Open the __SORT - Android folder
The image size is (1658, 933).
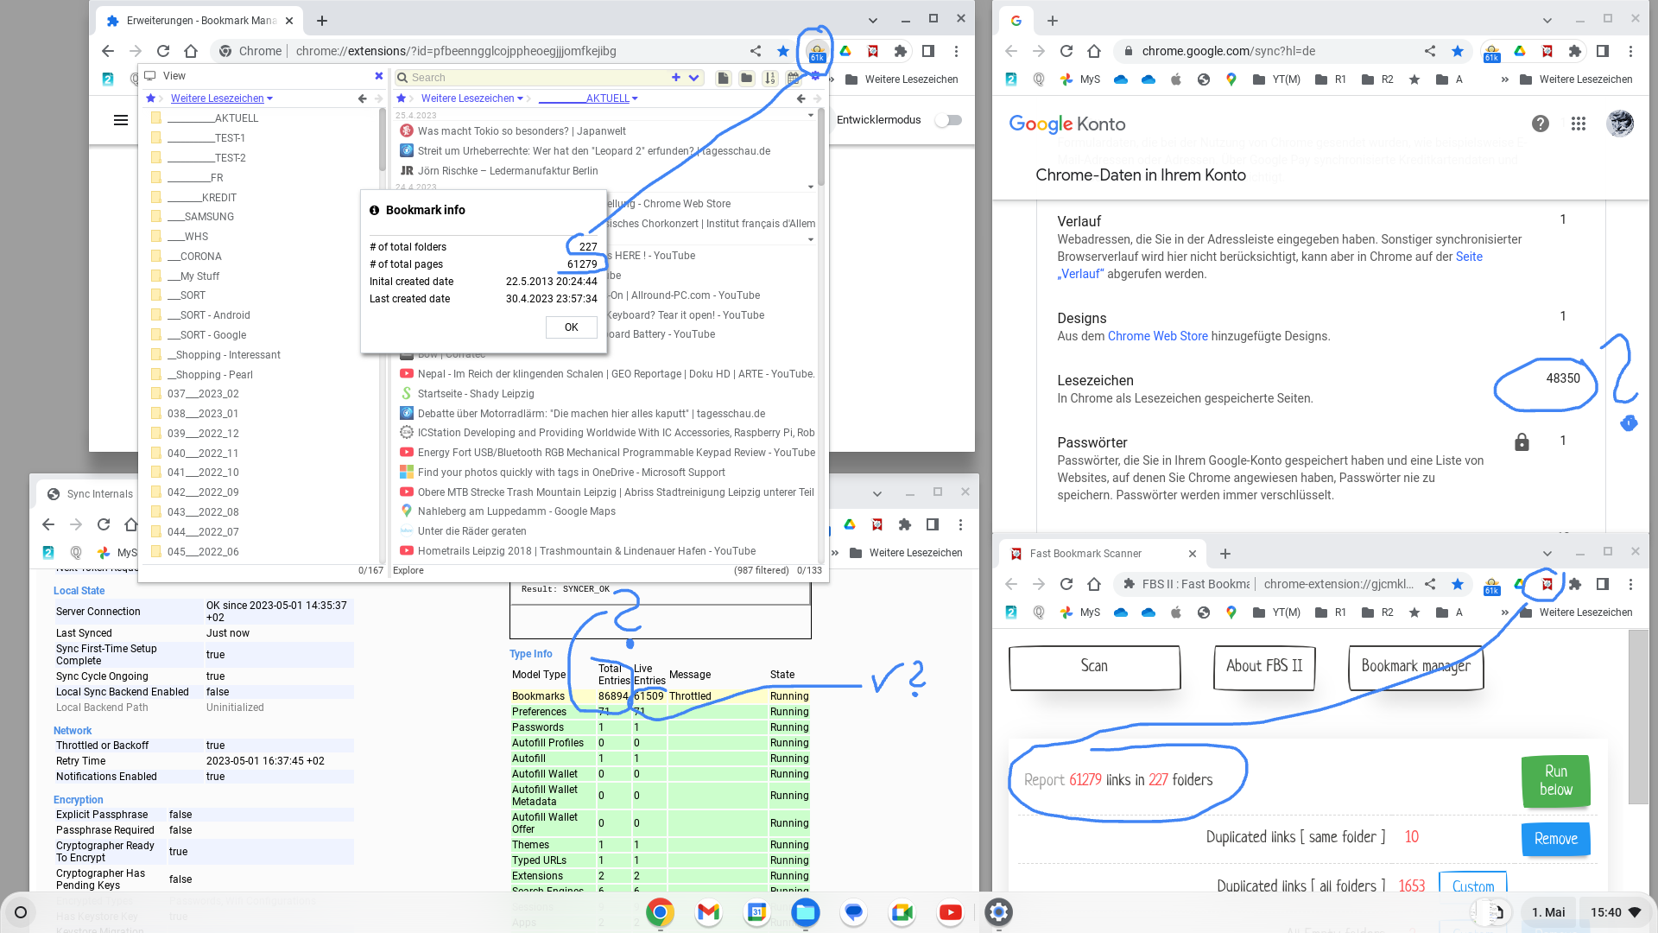(x=208, y=315)
